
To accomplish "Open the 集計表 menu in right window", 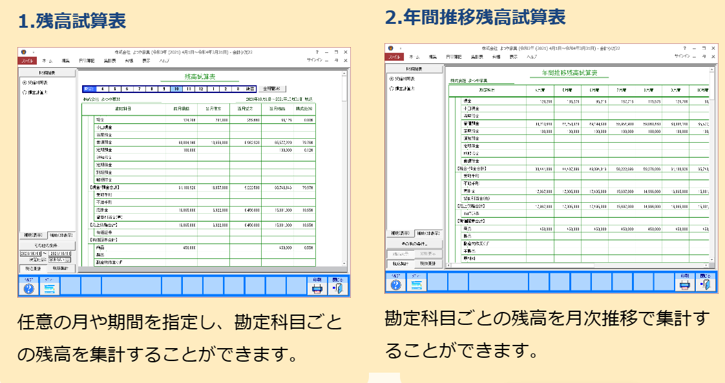I will [x=478, y=57].
